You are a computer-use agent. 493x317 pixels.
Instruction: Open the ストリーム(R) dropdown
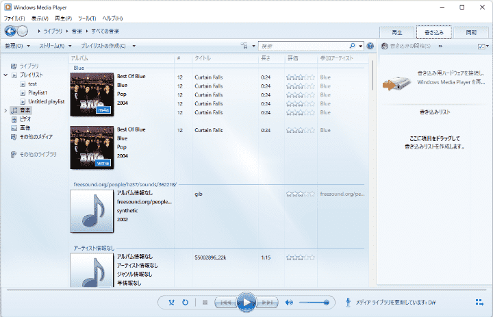click(x=55, y=46)
